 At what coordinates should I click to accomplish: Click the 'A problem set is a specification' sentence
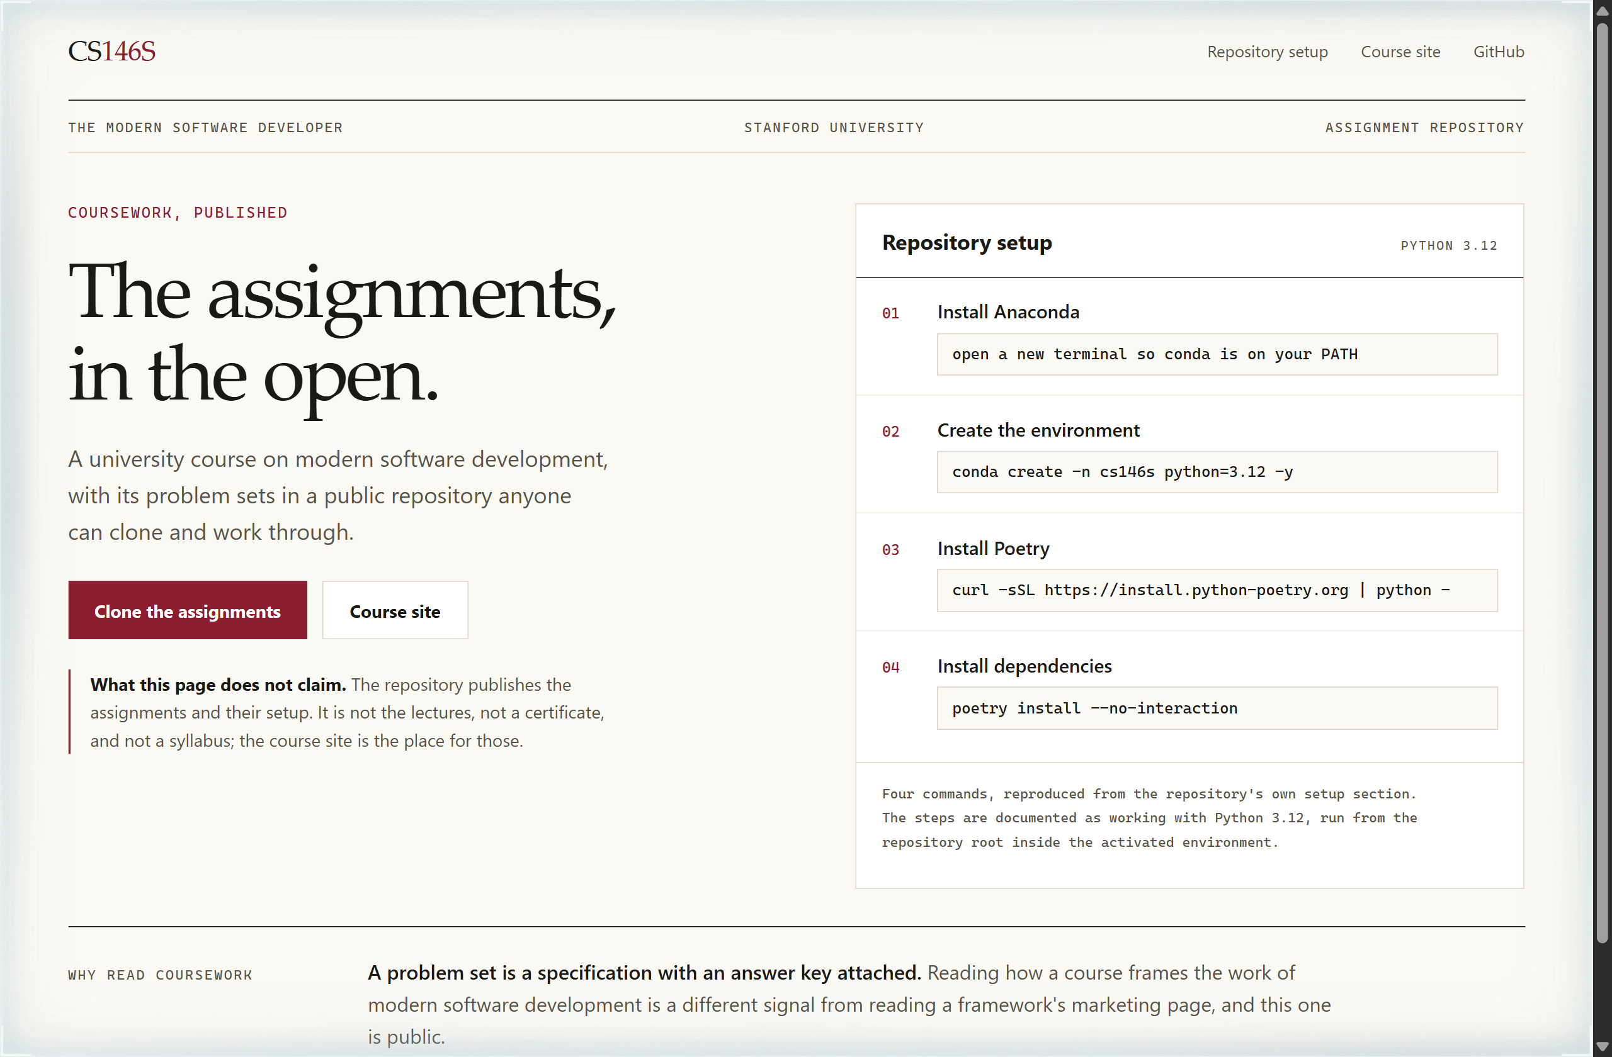644,973
